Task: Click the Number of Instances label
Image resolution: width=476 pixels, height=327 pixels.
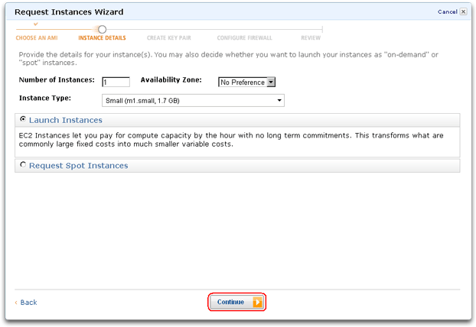Action: click(57, 79)
